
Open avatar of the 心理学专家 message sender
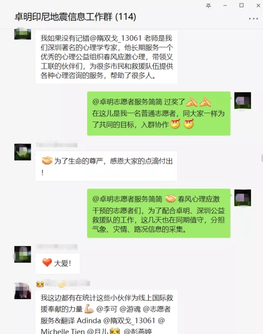(23, 34)
